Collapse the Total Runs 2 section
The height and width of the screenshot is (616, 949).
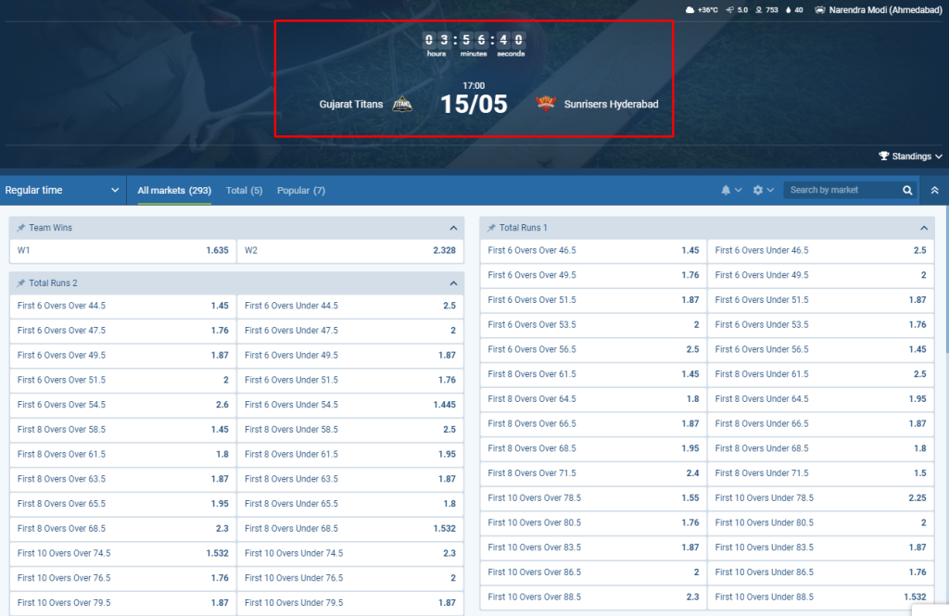coord(453,283)
